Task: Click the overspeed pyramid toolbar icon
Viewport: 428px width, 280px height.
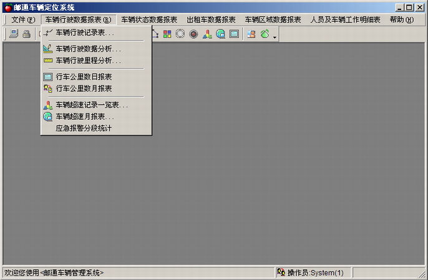Action: 207,34
